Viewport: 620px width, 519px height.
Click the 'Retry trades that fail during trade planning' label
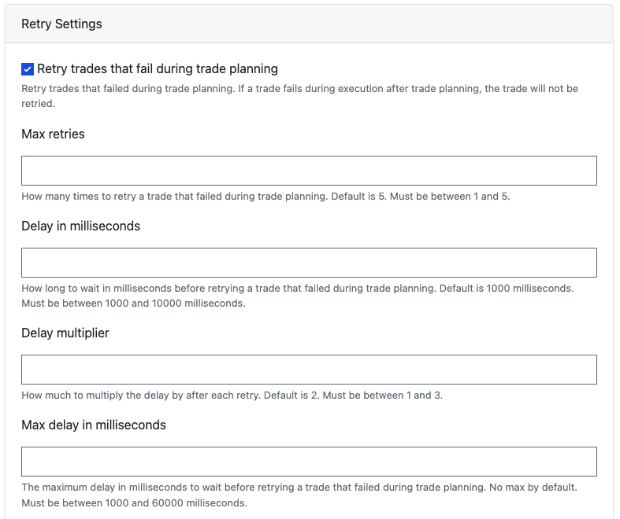[158, 68]
